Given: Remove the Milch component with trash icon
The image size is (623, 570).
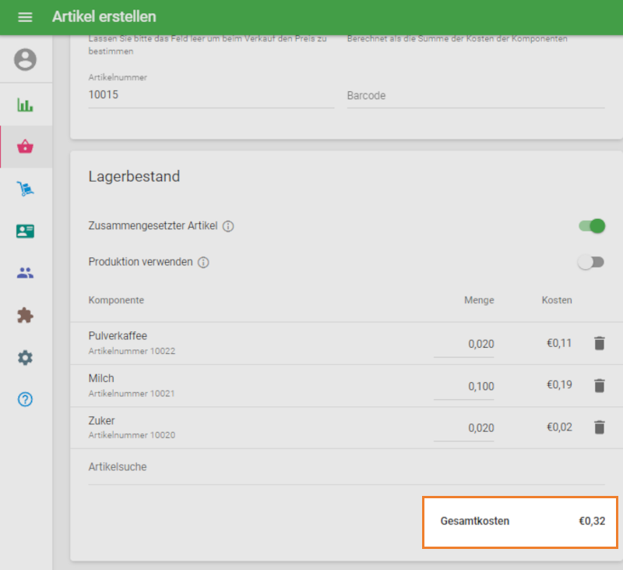Looking at the screenshot, I should [x=599, y=385].
